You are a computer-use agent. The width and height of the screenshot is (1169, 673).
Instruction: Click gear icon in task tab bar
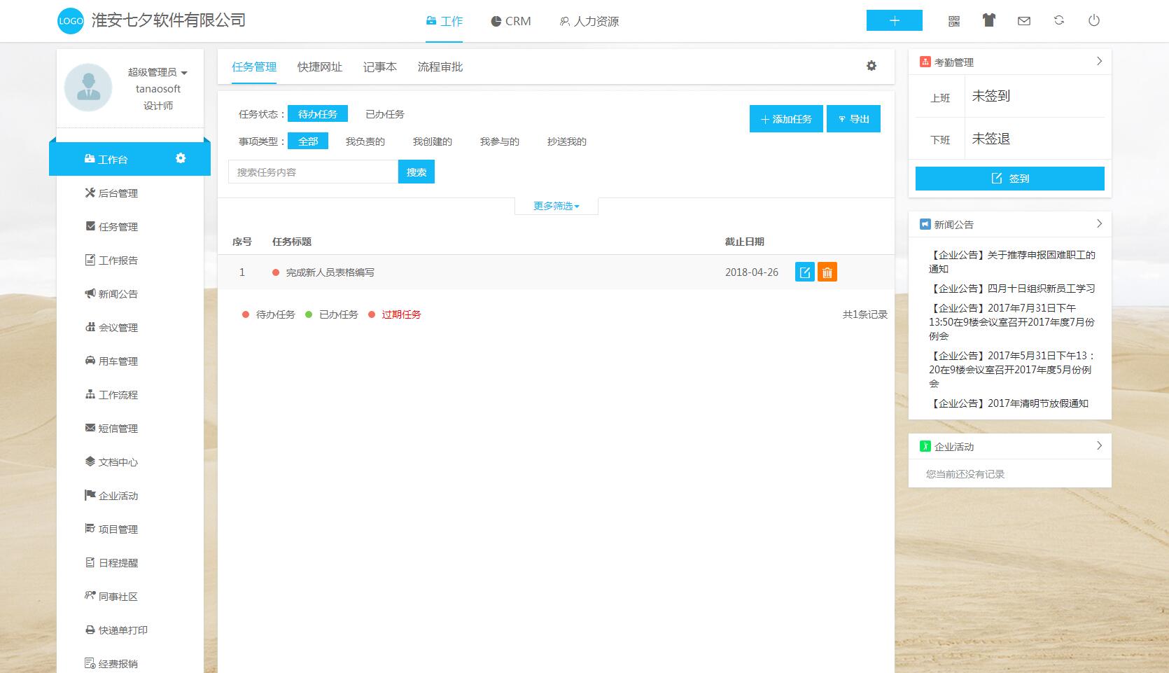coord(871,66)
